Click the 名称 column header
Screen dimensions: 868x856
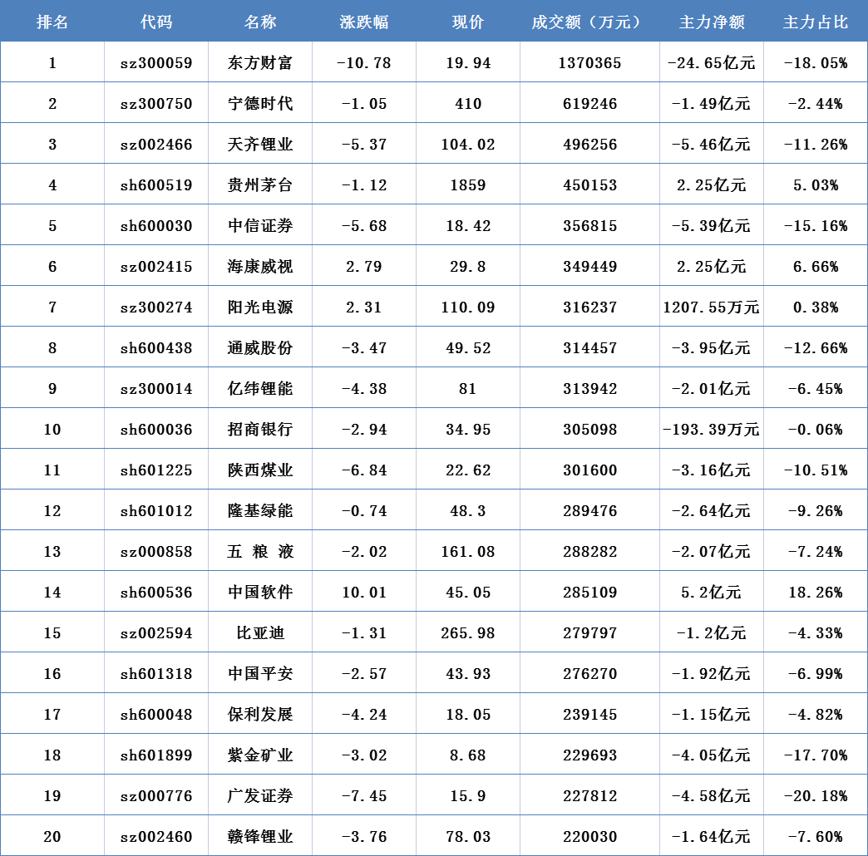coord(260,22)
